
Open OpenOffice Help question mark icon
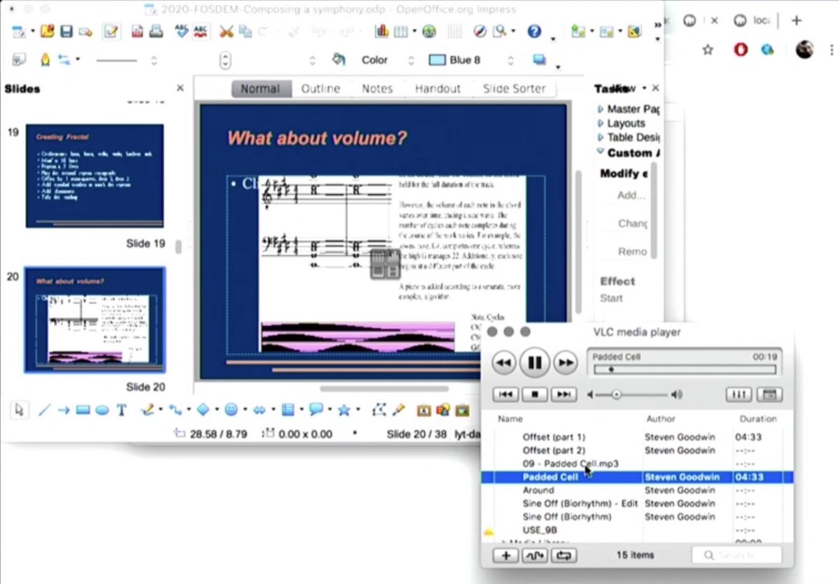coord(534,31)
